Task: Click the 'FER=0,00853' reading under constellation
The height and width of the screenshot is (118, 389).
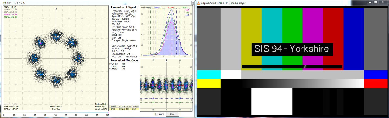Action: coord(55,107)
